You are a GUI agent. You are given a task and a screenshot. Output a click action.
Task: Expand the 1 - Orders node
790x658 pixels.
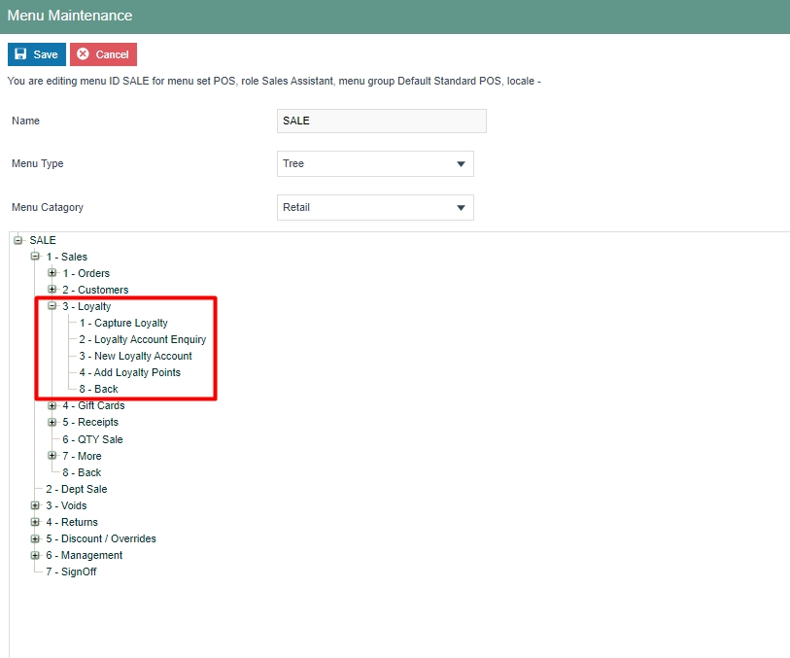pos(52,273)
